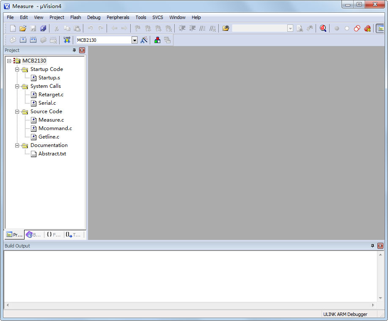Screen dimensions: 388x321
Task: Click the Enable/Disable All Breakpoints icon
Action: point(357,28)
